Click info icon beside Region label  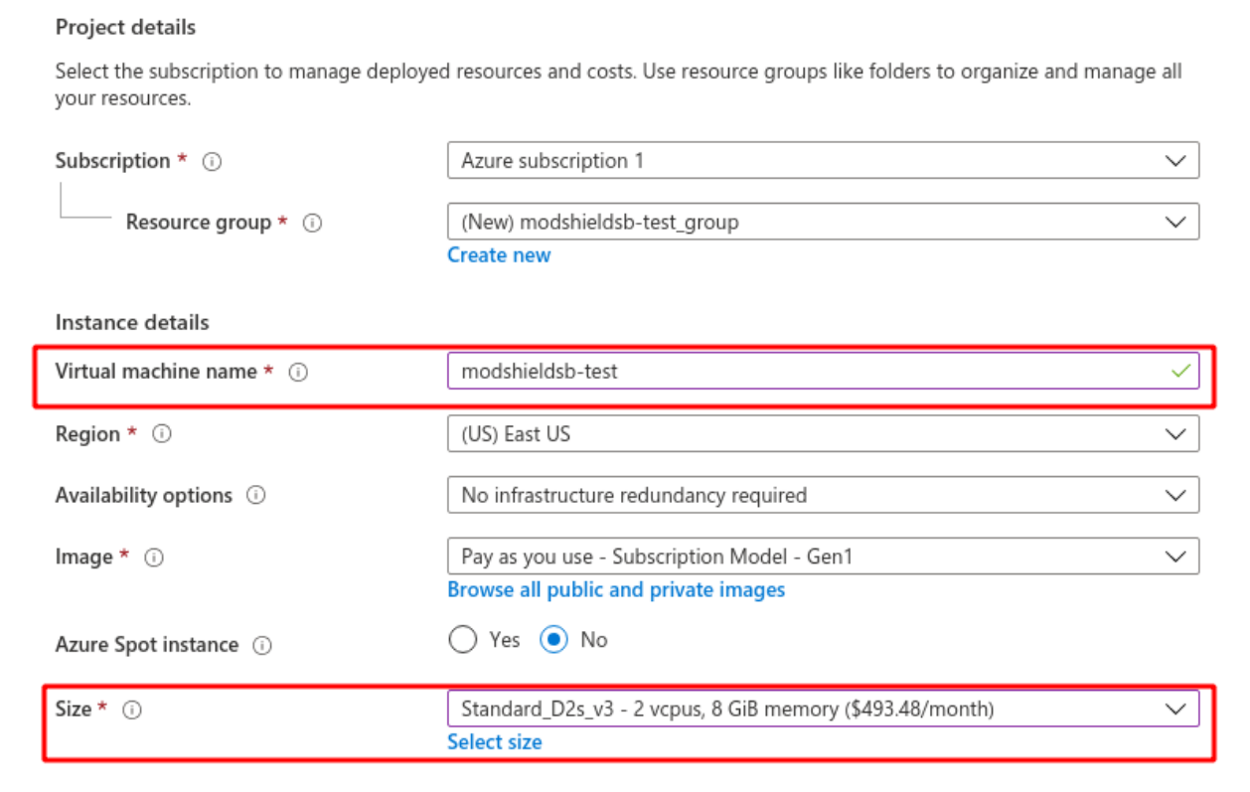click(x=162, y=434)
